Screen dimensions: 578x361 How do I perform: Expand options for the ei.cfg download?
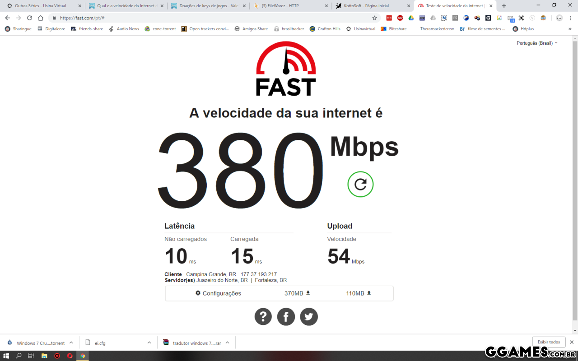point(149,343)
